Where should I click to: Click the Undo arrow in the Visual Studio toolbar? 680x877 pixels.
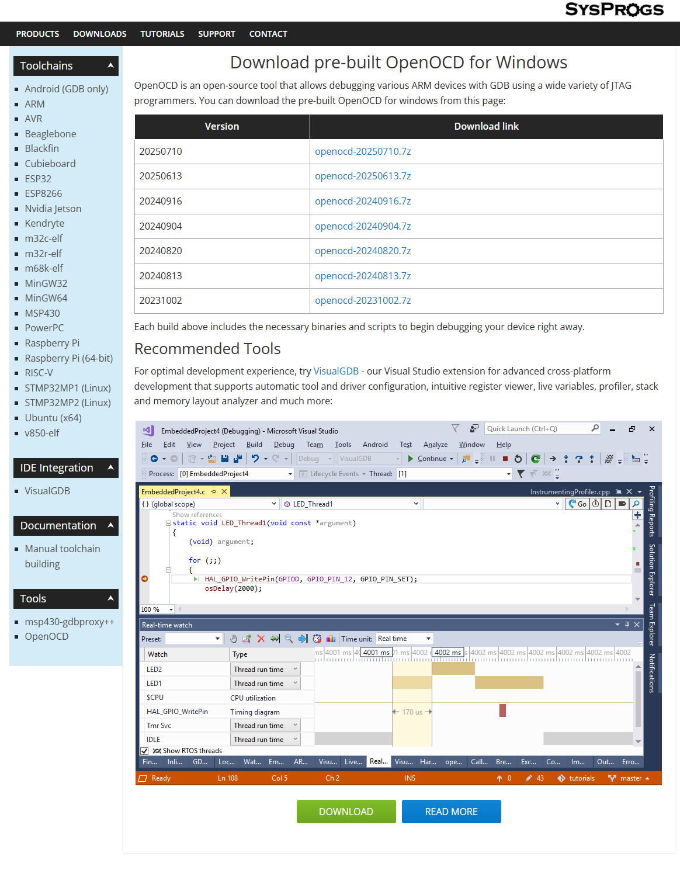pyautogui.click(x=255, y=459)
